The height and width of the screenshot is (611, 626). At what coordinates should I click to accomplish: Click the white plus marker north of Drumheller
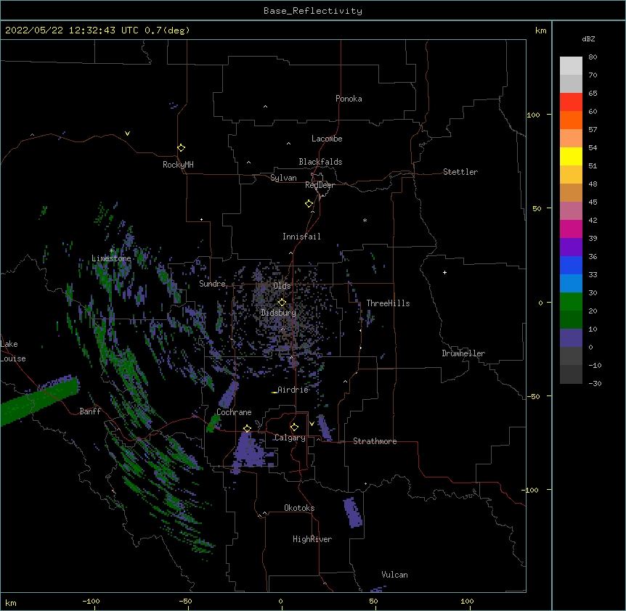pyautogui.click(x=444, y=272)
